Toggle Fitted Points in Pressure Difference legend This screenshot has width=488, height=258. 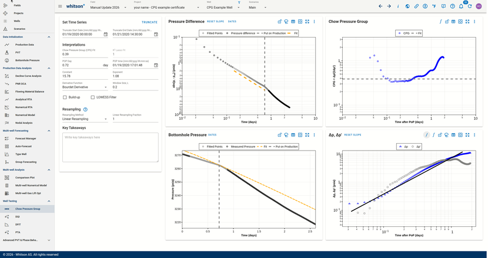click(212, 33)
